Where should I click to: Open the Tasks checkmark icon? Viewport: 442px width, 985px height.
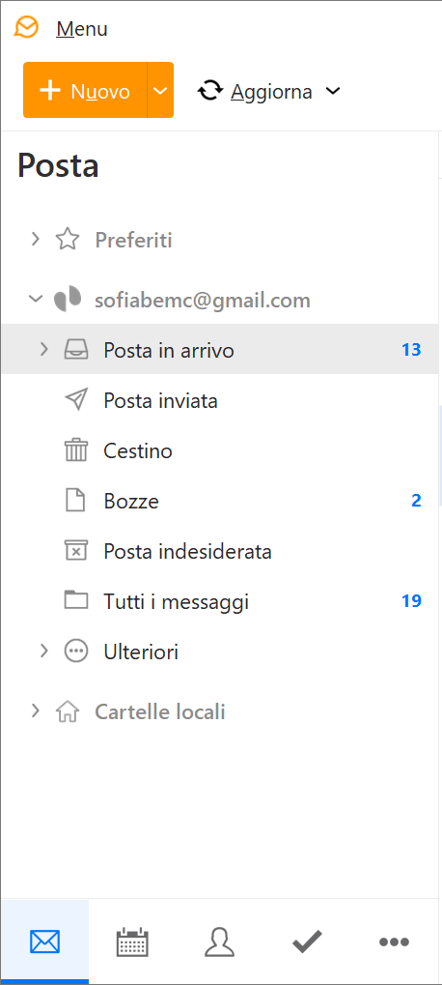click(x=307, y=942)
